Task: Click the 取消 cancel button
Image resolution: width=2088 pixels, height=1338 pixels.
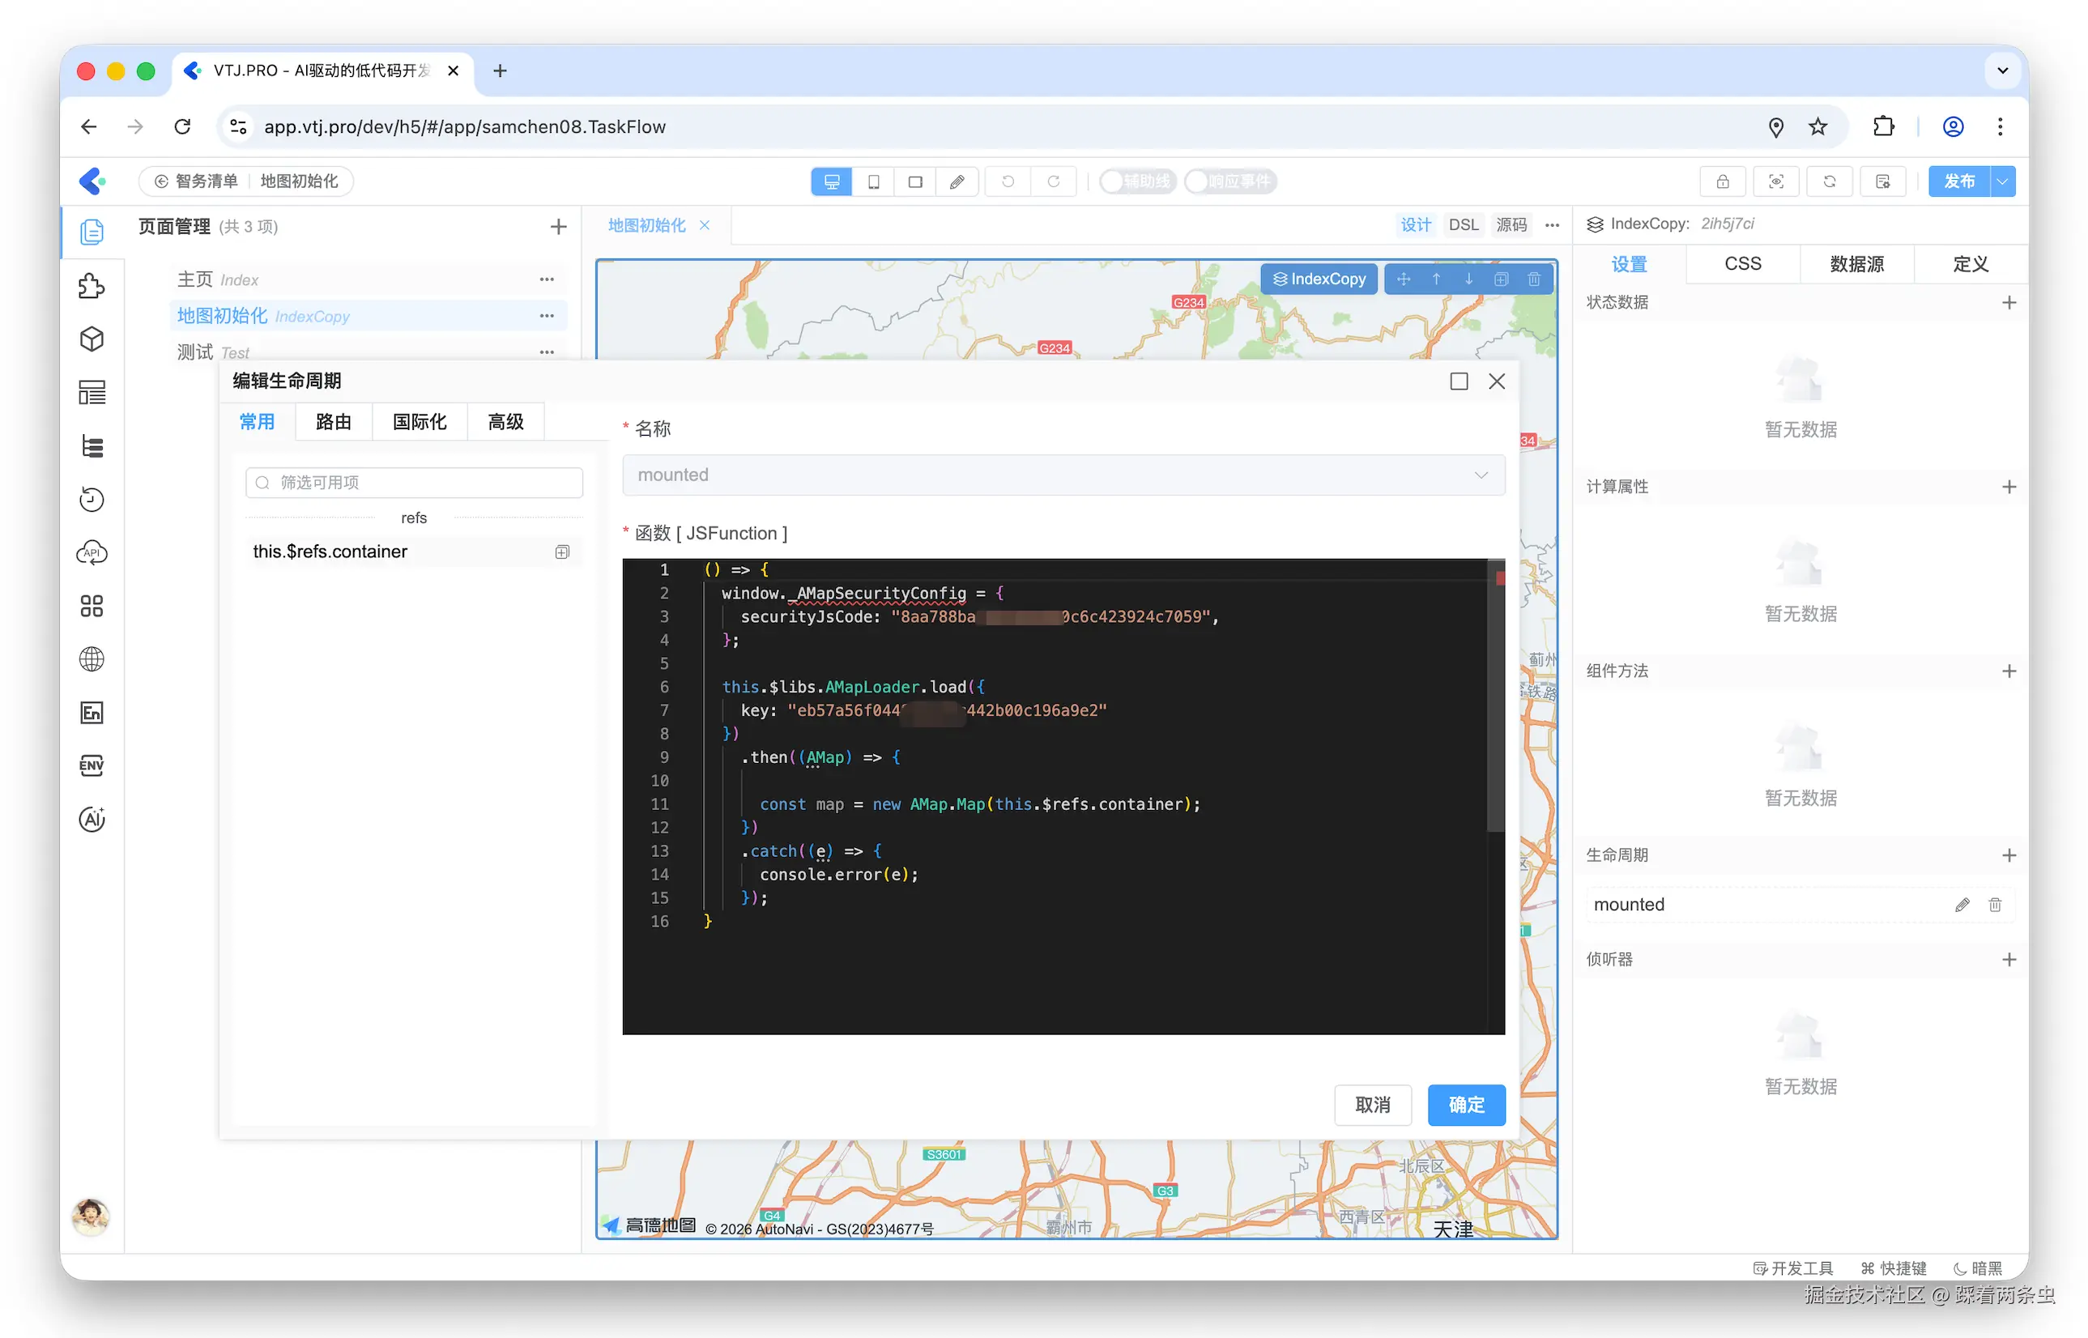Action: pyautogui.click(x=1372, y=1104)
